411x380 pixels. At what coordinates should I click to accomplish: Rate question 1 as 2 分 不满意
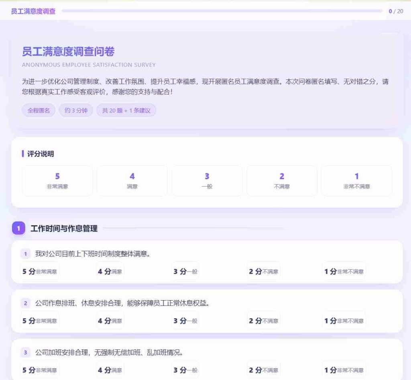pos(263,271)
